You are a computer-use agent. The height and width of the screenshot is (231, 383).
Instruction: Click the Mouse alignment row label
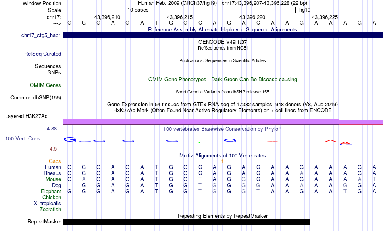[x=53, y=179]
